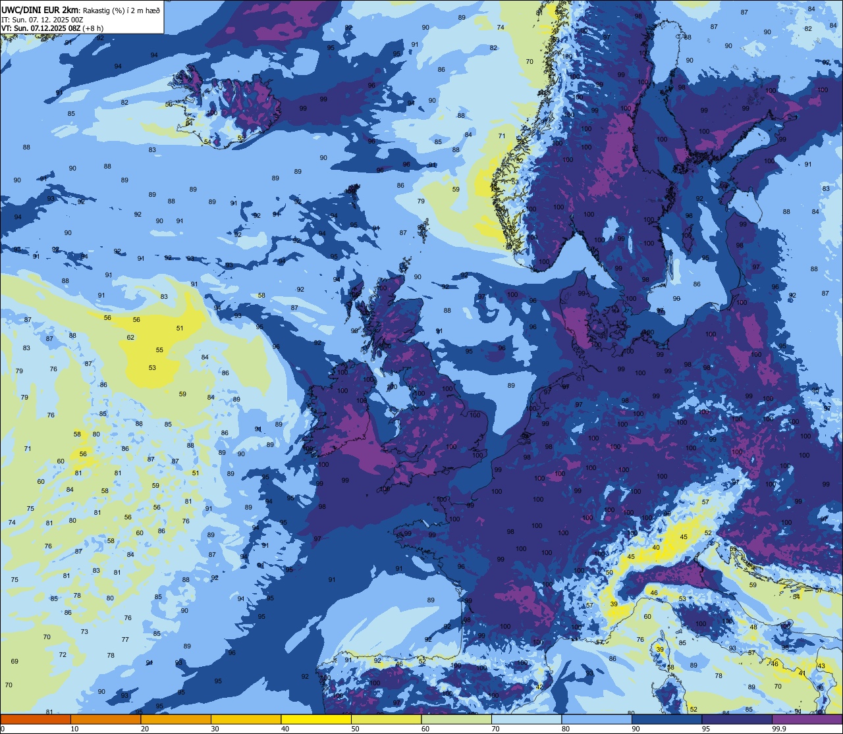
Task: Click the 60–70% light green legend swatch
Action: tap(456, 719)
